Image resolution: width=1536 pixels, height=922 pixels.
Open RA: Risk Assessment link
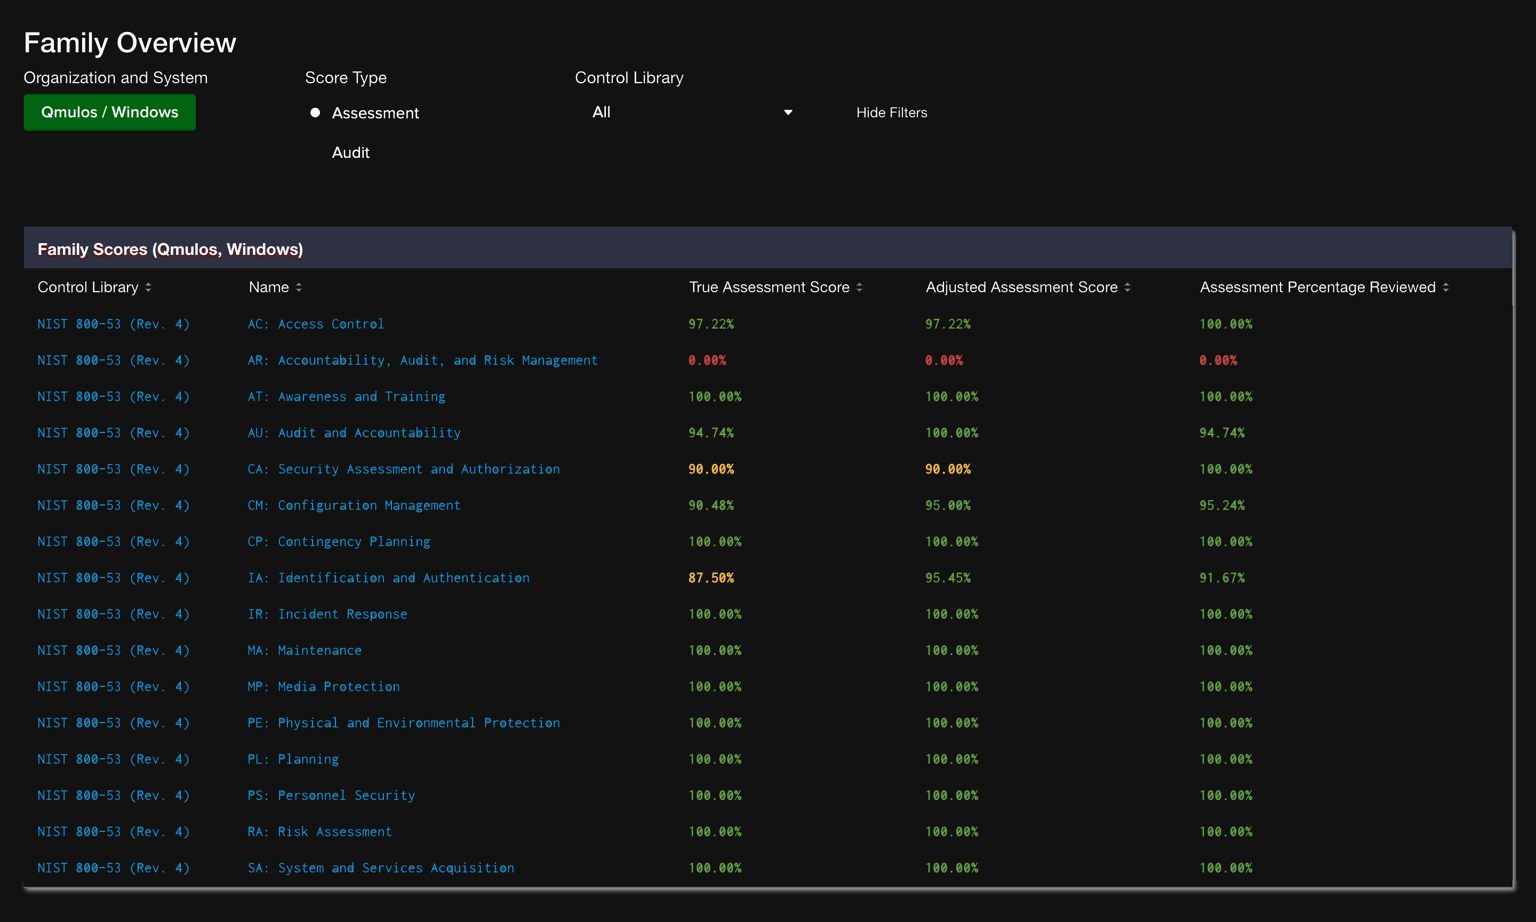pos(320,831)
